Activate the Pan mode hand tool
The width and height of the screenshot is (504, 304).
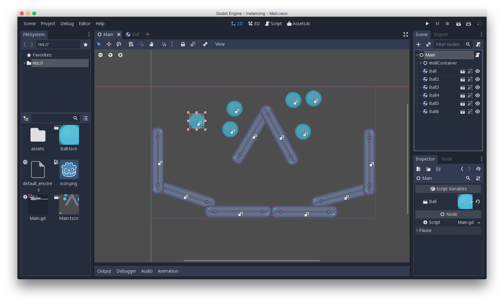[x=151, y=44]
